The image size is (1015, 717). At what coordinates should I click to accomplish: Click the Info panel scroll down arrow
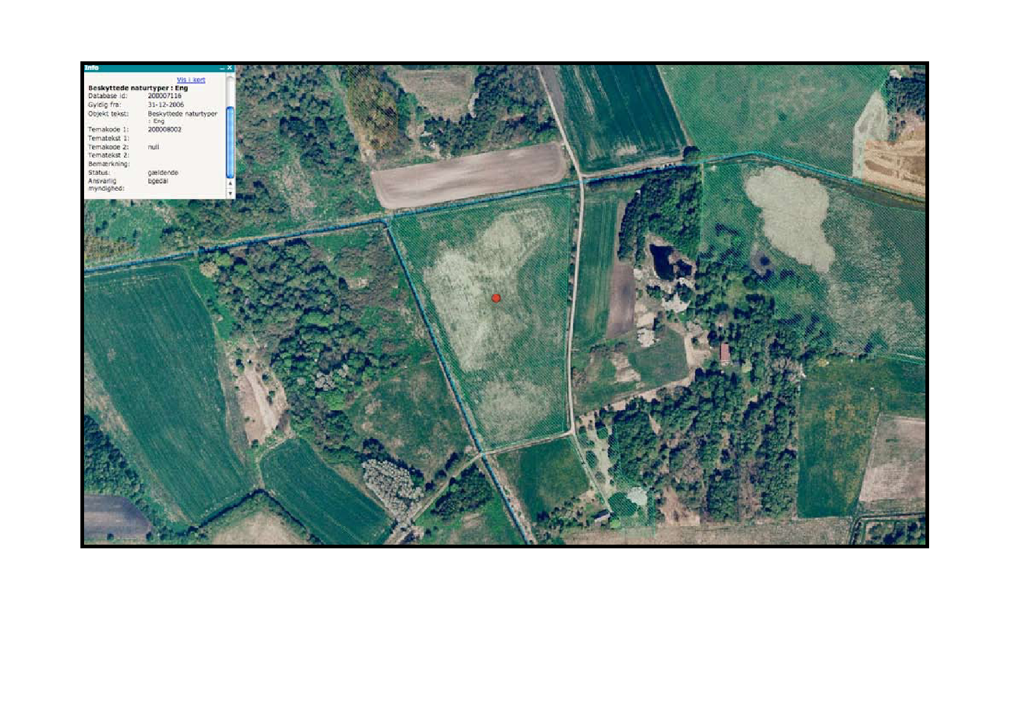point(230,193)
